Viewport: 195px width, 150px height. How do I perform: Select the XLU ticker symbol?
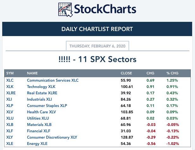tap(10, 118)
